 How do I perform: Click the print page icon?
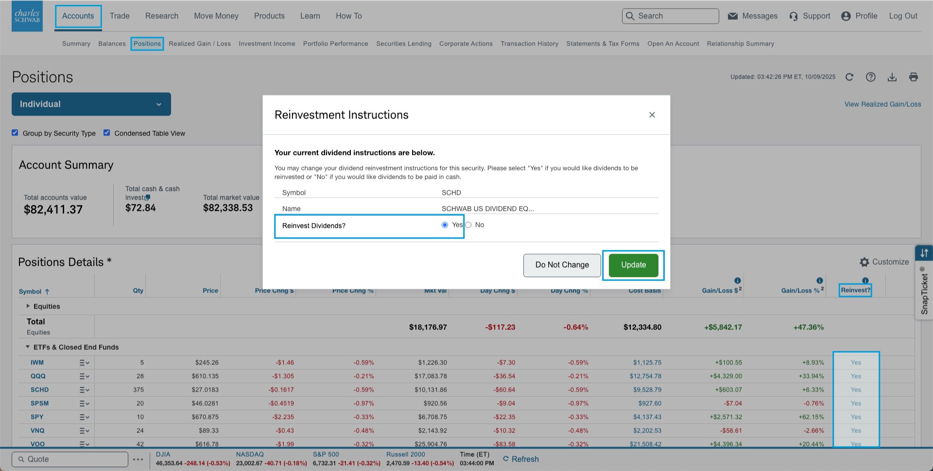[914, 77]
